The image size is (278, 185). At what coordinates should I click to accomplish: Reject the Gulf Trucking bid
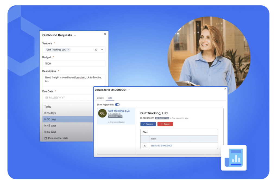click(x=165, y=124)
